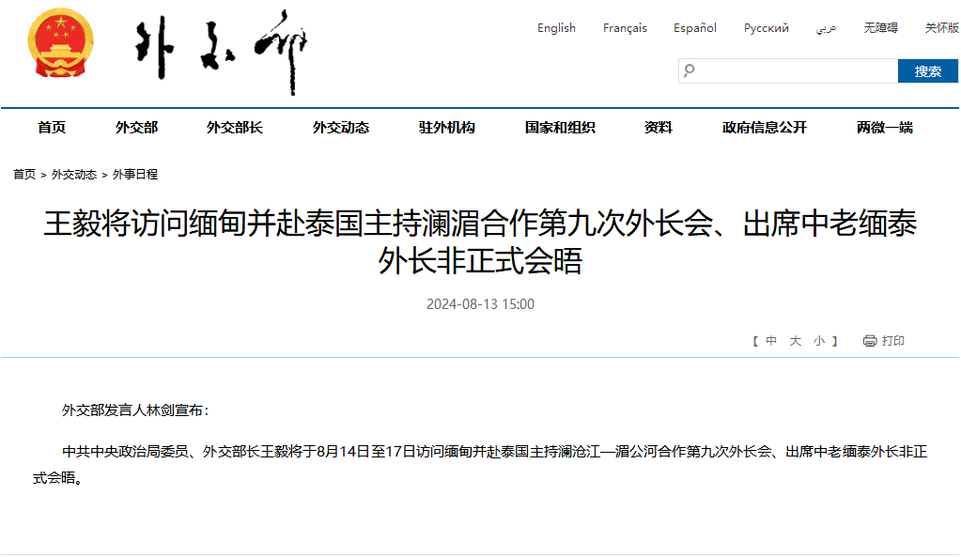Open 外事日程 breadcrumb link
The height and width of the screenshot is (557, 961).
tap(135, 175)
